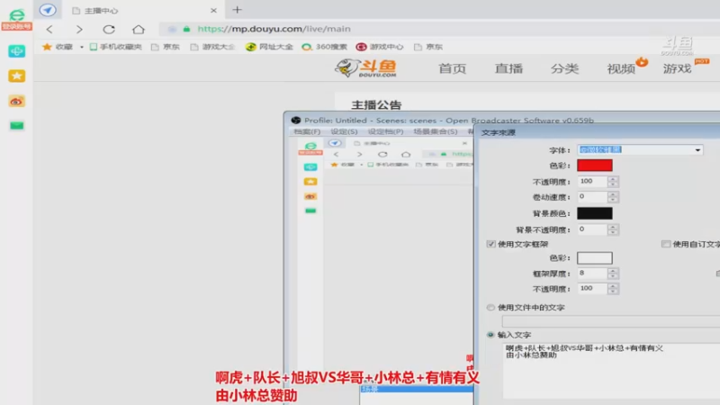
Task: Go to 分类 in Douyu navigation
Action: pos(565,69)
